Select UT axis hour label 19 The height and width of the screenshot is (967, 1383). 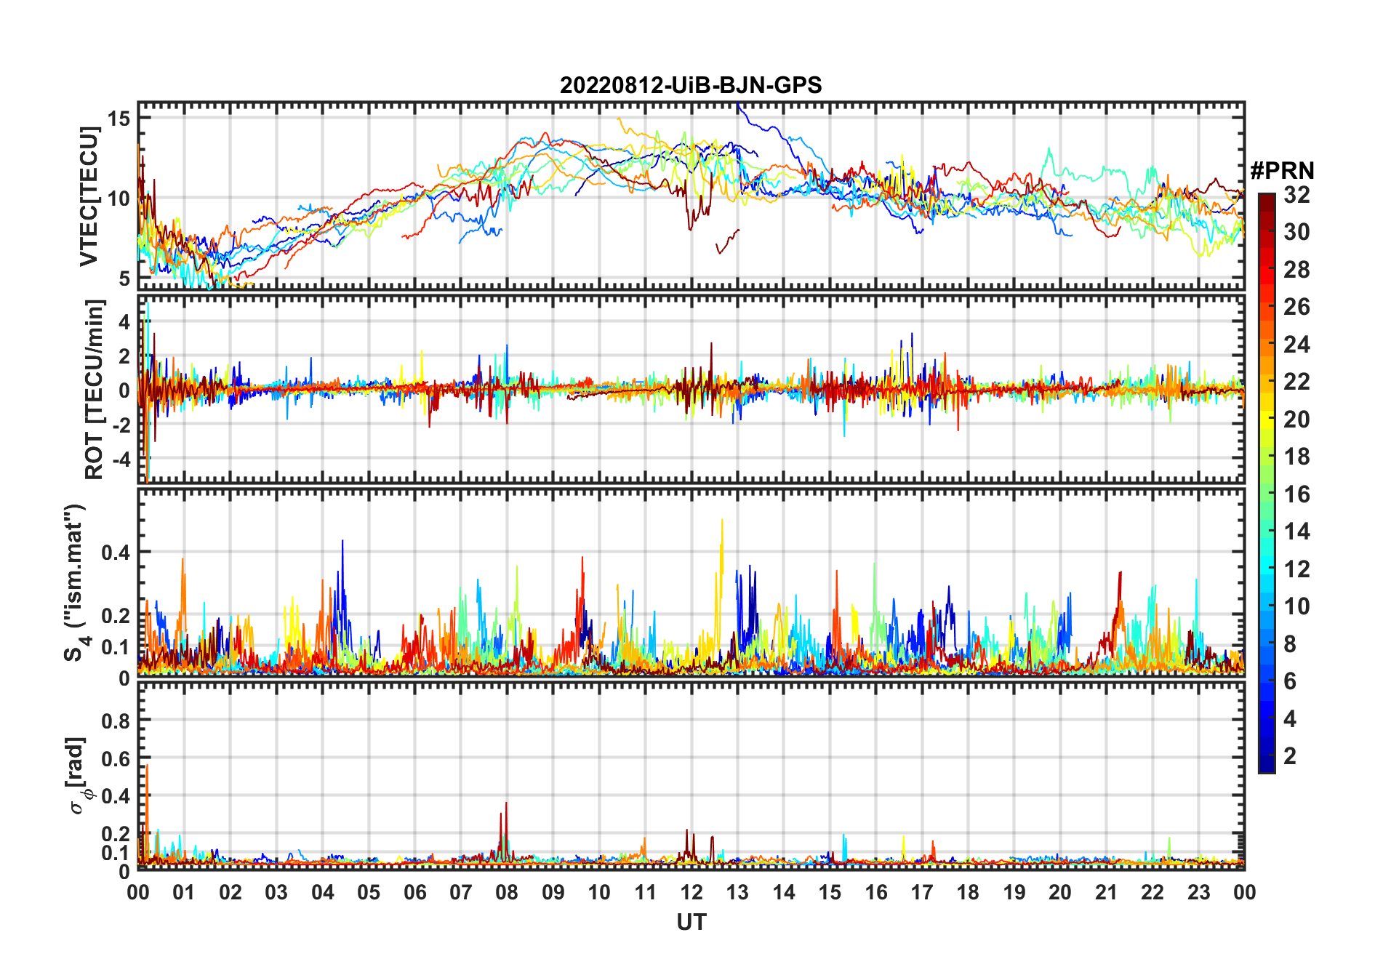[1014, 893]
